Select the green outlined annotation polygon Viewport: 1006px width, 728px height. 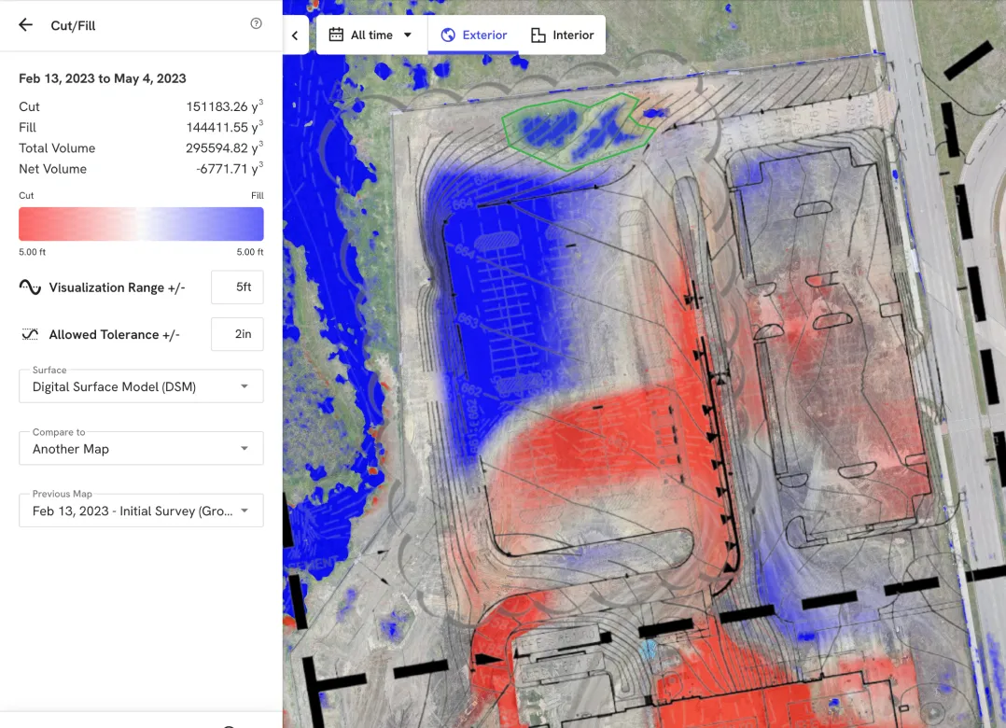coord(578,132)
